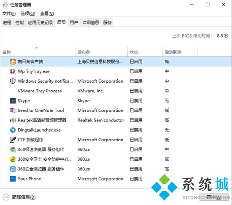Click the Your Phone blue icon
Image resolution: width=232 pixels, height=205 pixels.
point(13,179)
